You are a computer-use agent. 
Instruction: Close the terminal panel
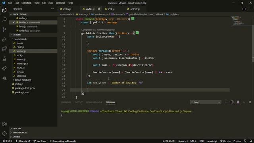[x=250, y=102]
